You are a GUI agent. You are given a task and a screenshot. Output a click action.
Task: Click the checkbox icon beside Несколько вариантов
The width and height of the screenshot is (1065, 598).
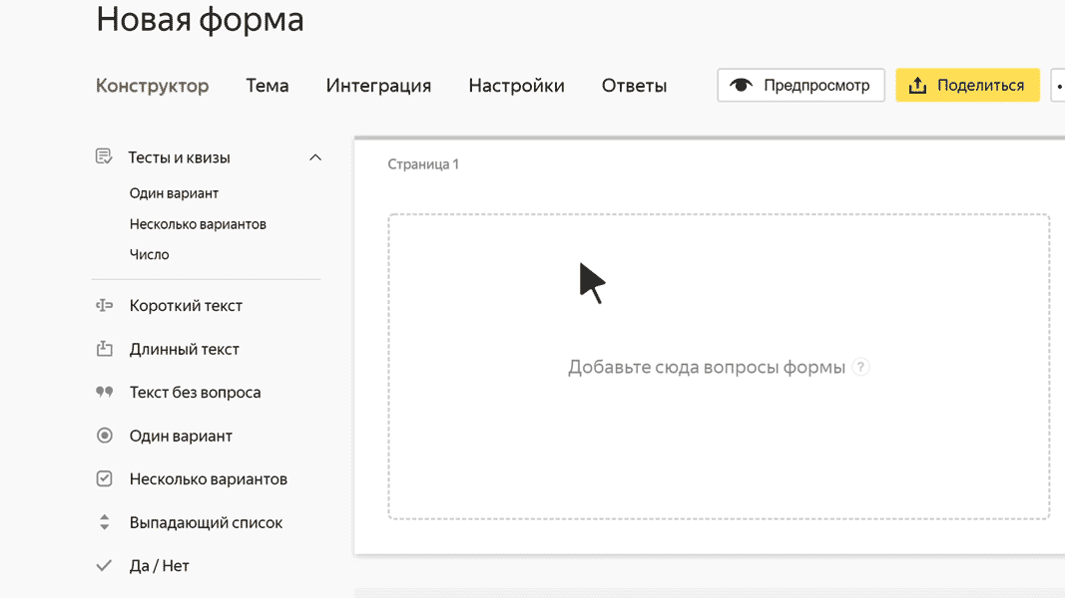point(104,479)
